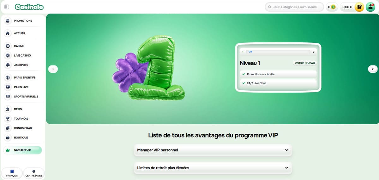Open the Bonus Crab icon

pos(8,128)
